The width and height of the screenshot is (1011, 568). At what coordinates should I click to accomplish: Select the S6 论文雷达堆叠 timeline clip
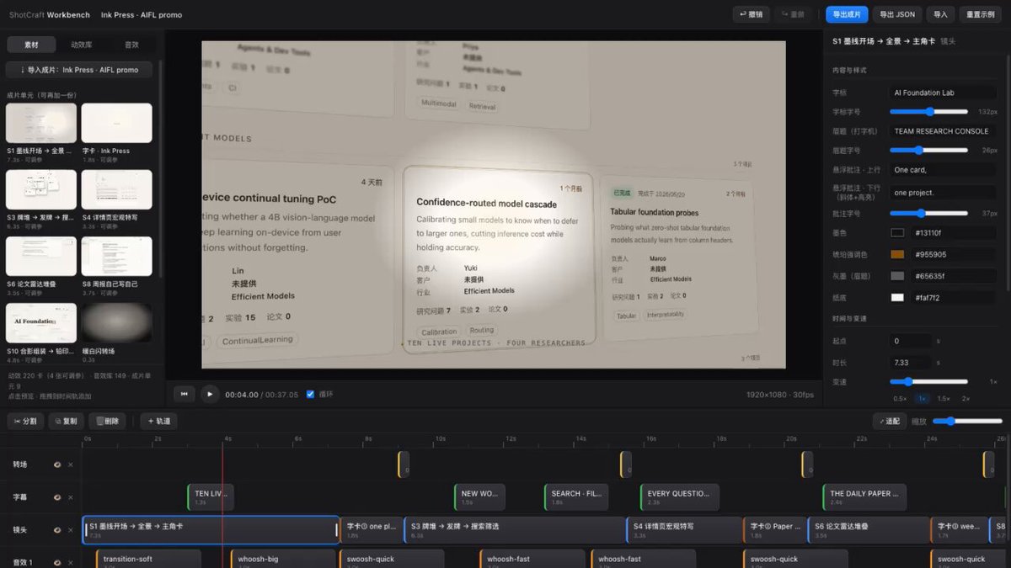[869, 530]
